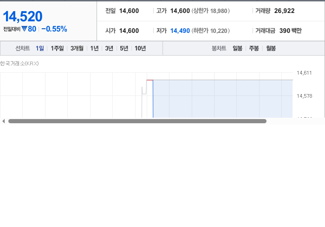The image size is (325, 227).
Task: Click the left arrow of horizontal scrollbar
Action: point(3,121)
